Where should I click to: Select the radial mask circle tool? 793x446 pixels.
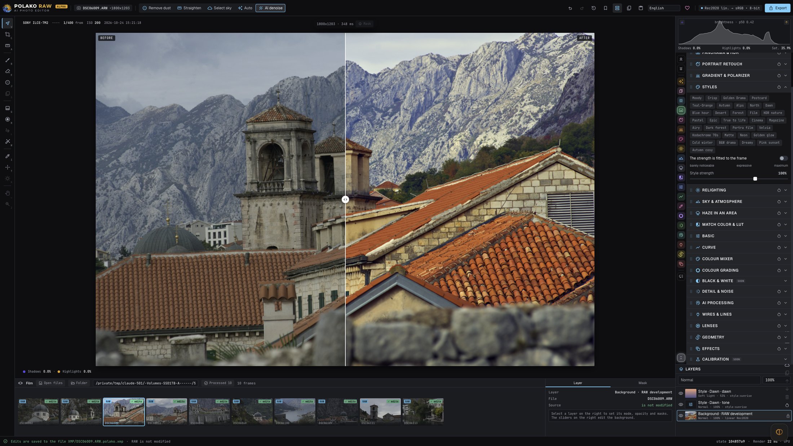click(7, 119)
